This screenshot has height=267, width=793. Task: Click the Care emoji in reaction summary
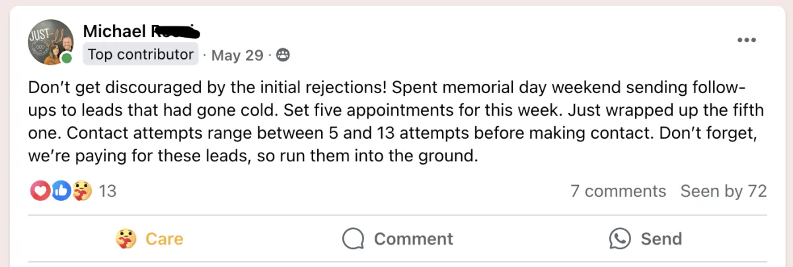click(82, 192)
